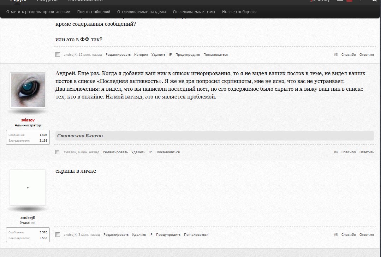381x257 pixels.
Task: Click 'Удалить' on post #3
Action: [x=158, y=55]
